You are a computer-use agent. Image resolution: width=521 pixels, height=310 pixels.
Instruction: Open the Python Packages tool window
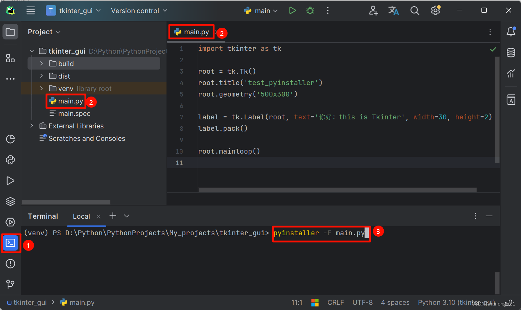pos(10,201)
